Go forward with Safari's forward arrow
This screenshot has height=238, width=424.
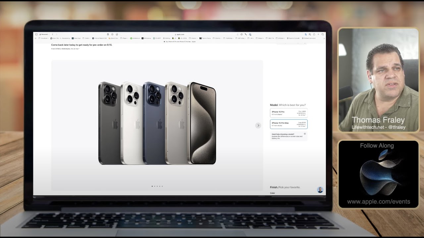(x=57, y=34)
